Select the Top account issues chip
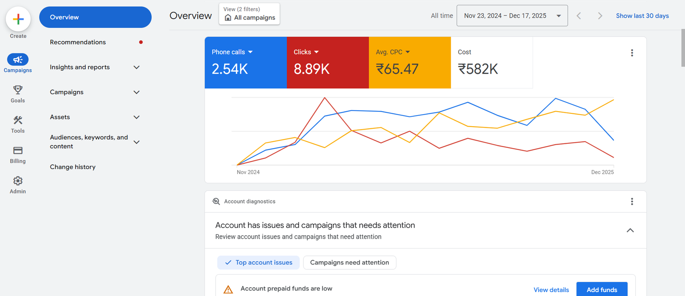Image resolution: width=685 pixels, height=296 pixels. (258, 263)
